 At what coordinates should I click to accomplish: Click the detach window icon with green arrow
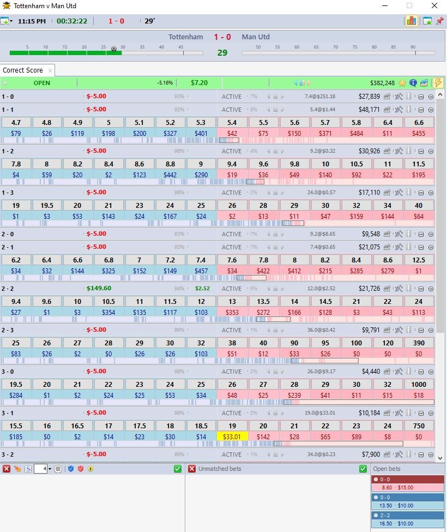click(427, 21)
